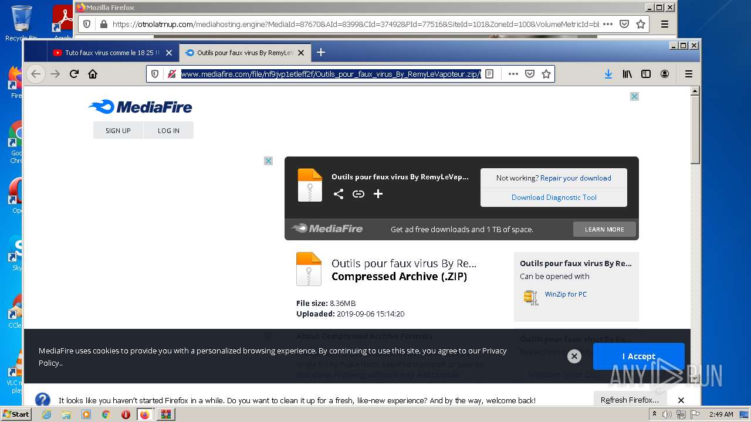The image size is (751, 422).
Task: Add file to account with plus icon
Action: click(x=378, y=194)
